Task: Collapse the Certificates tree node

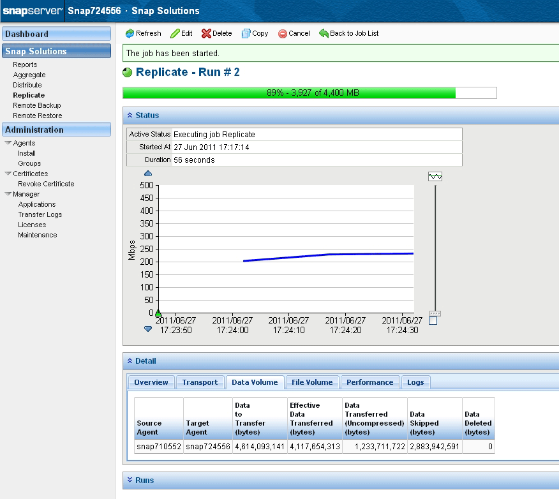Action: click(x=8, y=174)
